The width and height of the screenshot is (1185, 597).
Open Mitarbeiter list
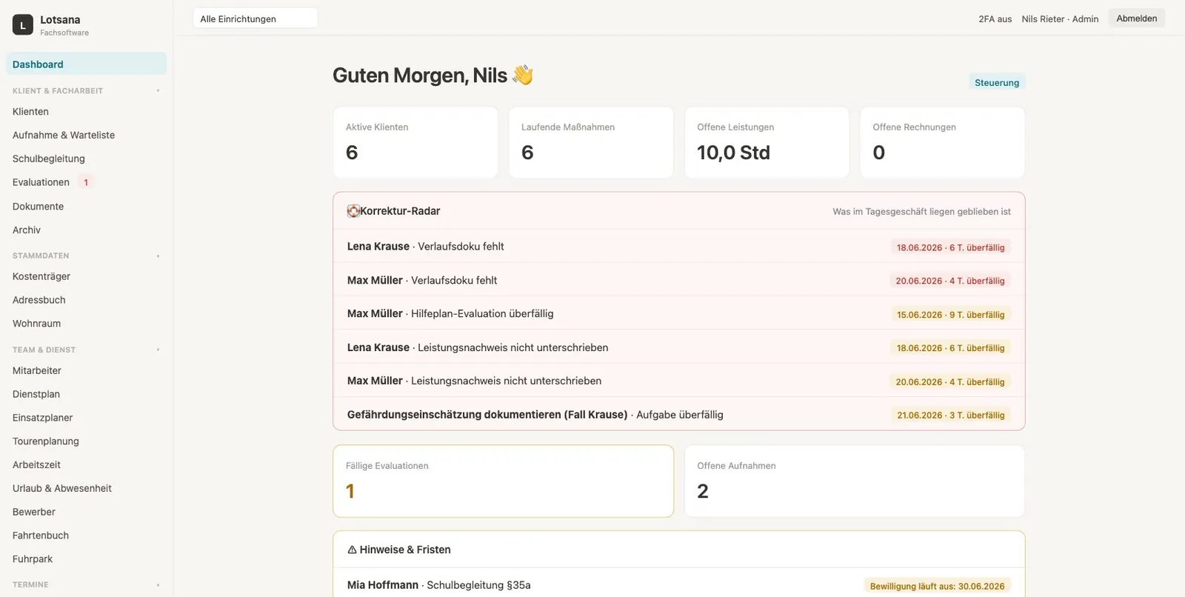tap(87, 370)
